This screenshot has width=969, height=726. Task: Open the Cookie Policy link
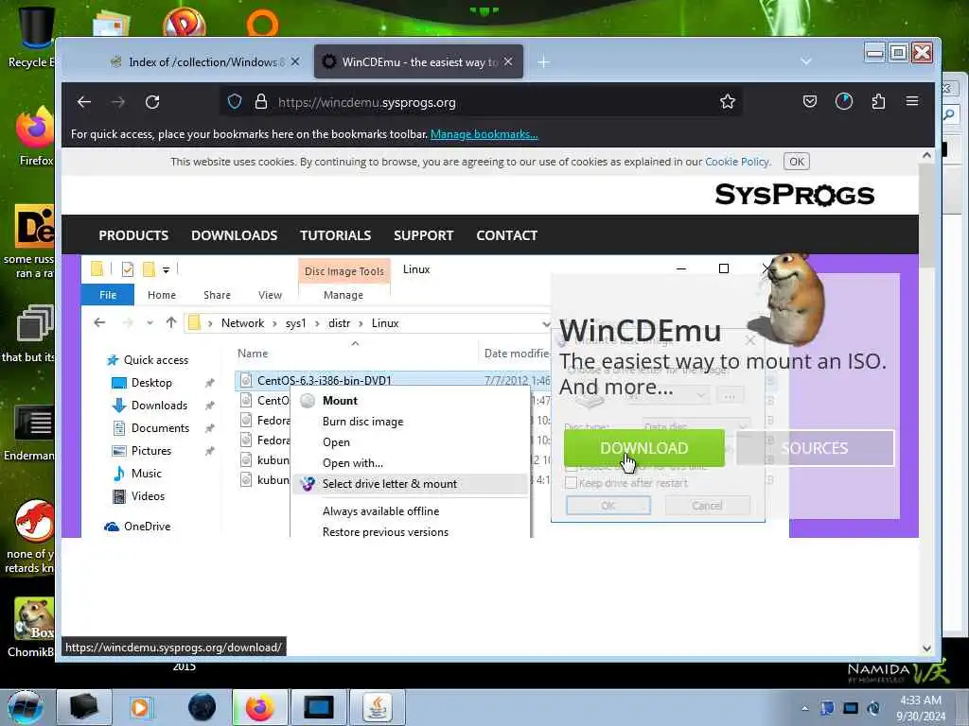click(736, 162)
